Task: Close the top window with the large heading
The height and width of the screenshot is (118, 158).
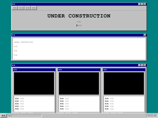Action: [x=145, y=4]
